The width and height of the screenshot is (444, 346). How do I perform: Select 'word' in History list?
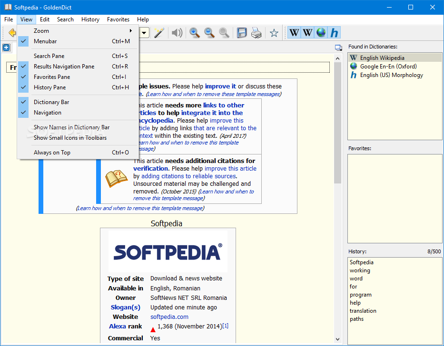pyautogui.click(x=356, y=279)
